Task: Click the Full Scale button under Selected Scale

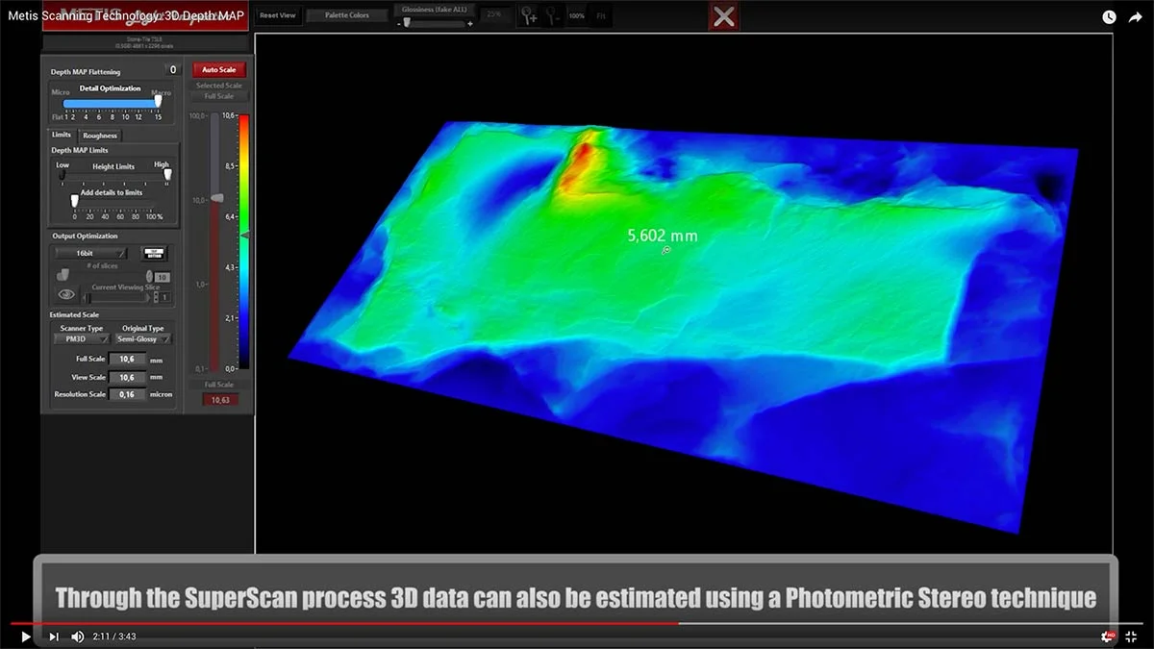Action: tap(218, 96)
